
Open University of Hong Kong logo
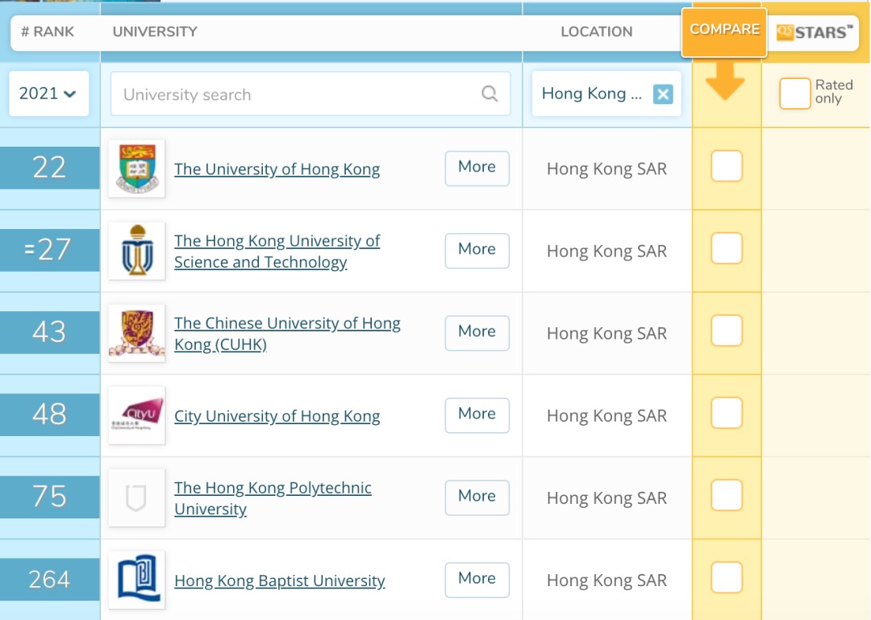click(136, 169)
